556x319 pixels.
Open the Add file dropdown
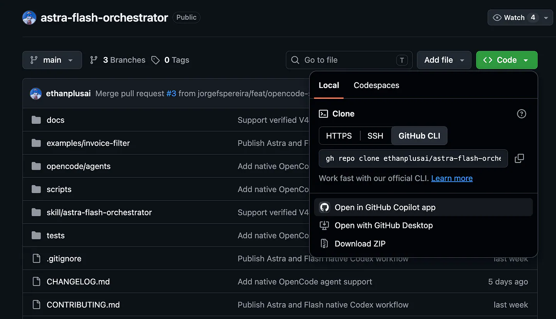pos(444,60)
